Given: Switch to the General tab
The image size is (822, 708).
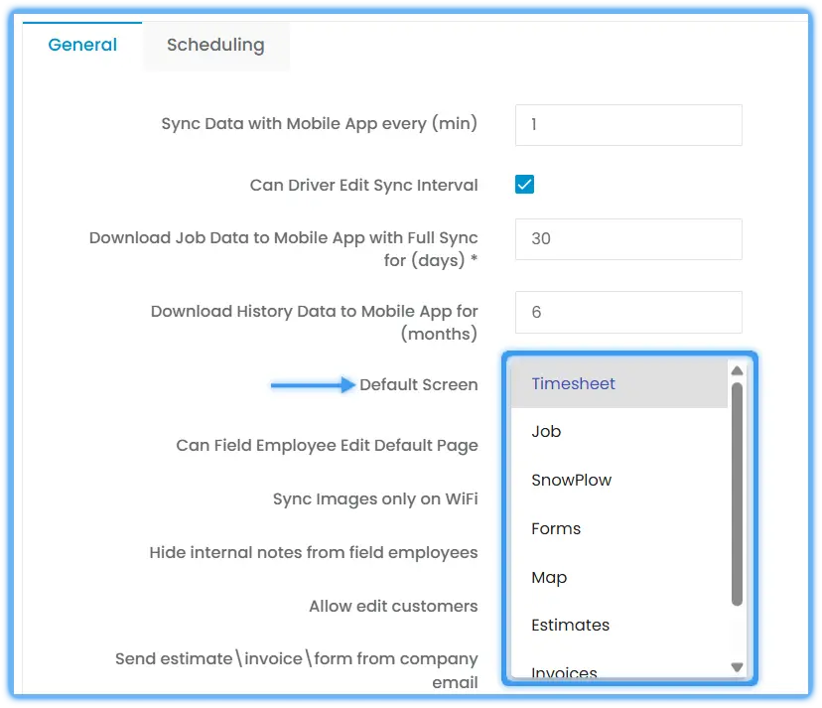Looking at the screenshot, I should (82, 45).
